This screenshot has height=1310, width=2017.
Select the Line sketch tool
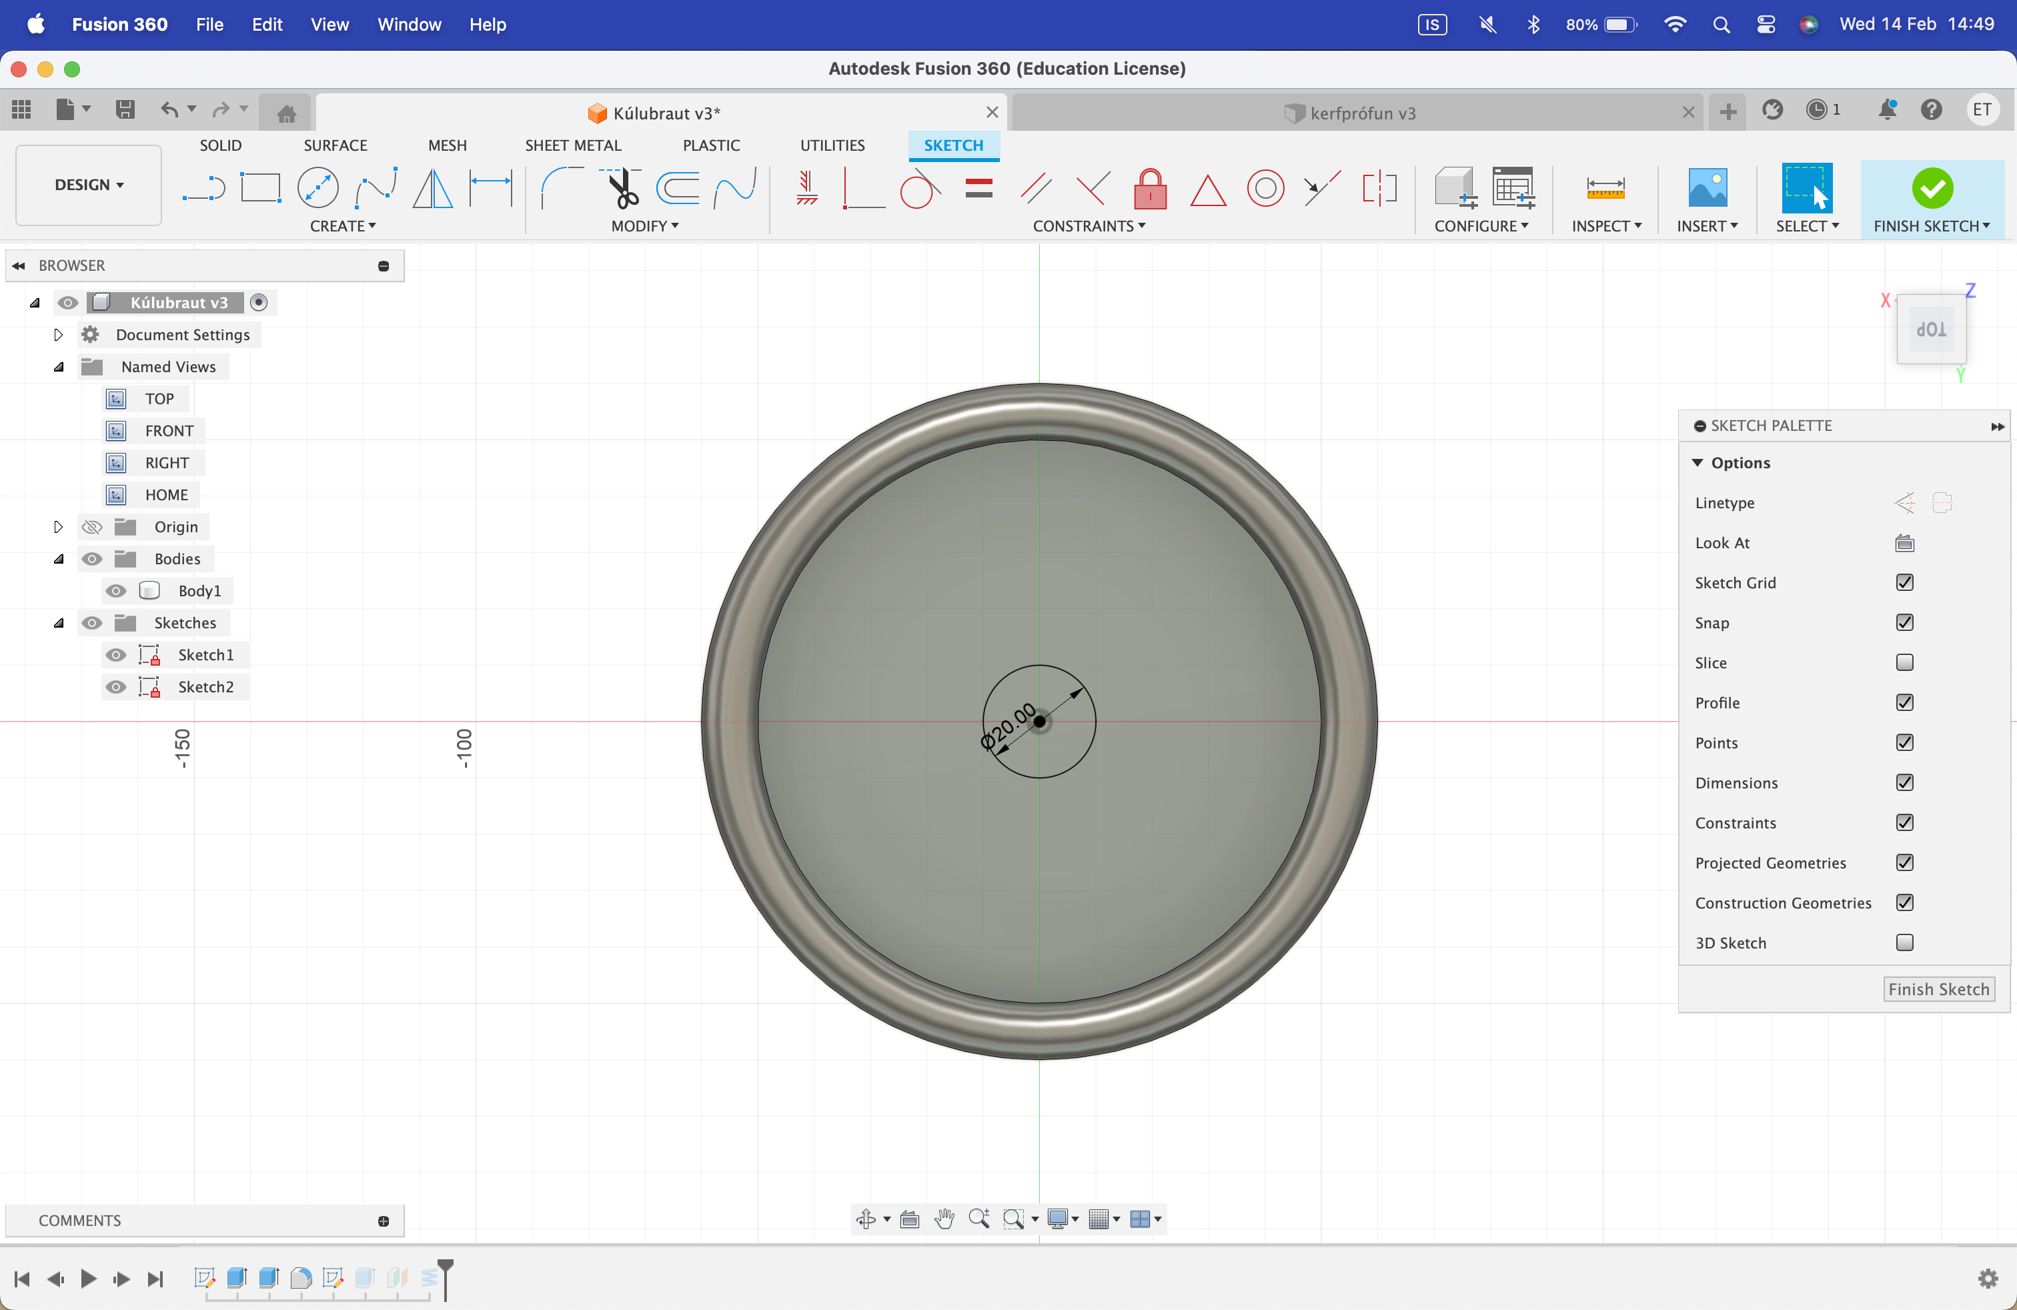pyautogui.click(x=203, y=188)
